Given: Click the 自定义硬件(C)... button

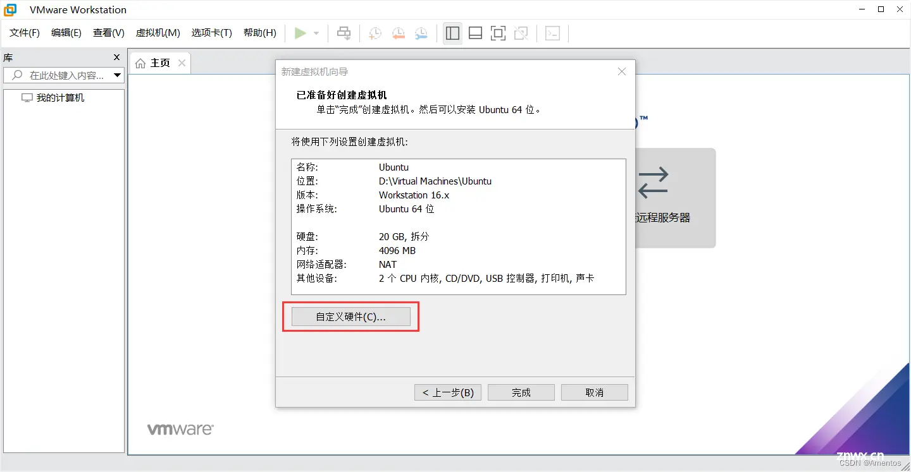Looking at the screenshot, I should [x=351, y=317].
